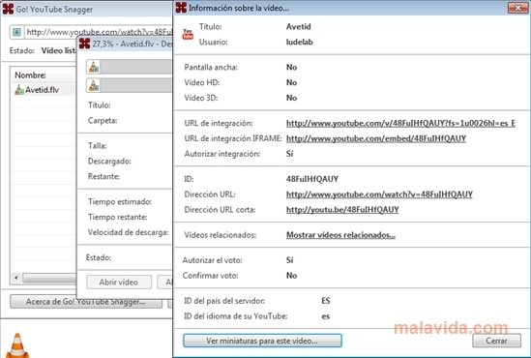Click the Autorizar el voto value Sí
This screenshot has height=358, width=531.
(x=289, y=260)
